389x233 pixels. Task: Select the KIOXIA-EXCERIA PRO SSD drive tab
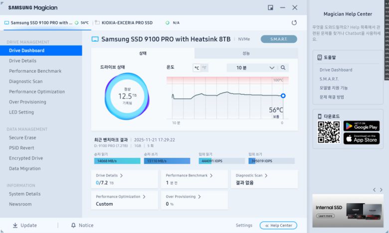[x=137, y=23]
